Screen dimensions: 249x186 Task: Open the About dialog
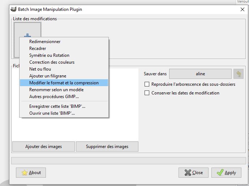click(x=31, y=173)
